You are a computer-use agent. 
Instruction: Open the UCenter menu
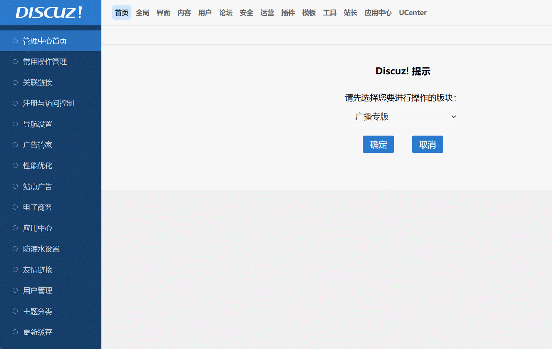point(412,13)
